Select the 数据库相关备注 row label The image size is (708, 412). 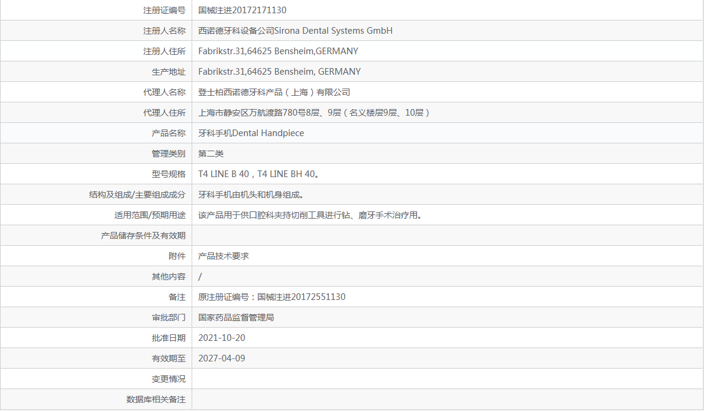coord(155,399)
